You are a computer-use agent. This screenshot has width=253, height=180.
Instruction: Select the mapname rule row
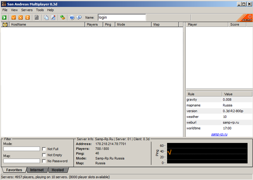[219, 105]
